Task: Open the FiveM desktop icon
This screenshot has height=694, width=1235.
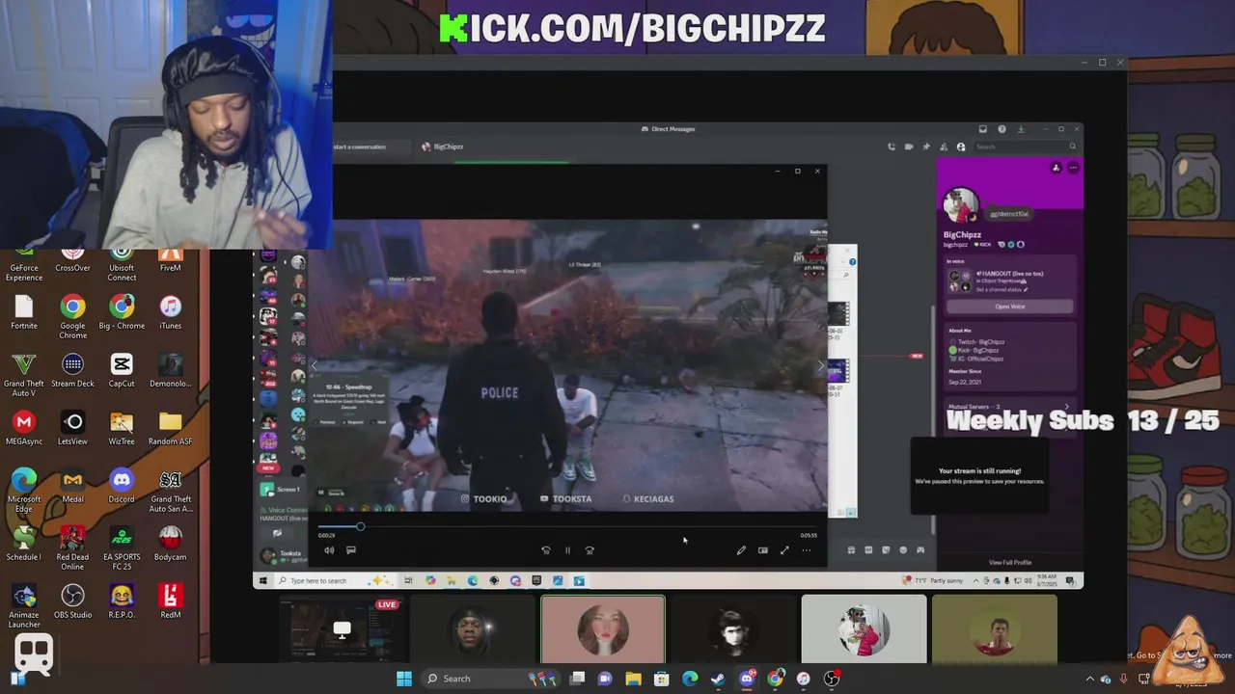Action: point(171,262)
